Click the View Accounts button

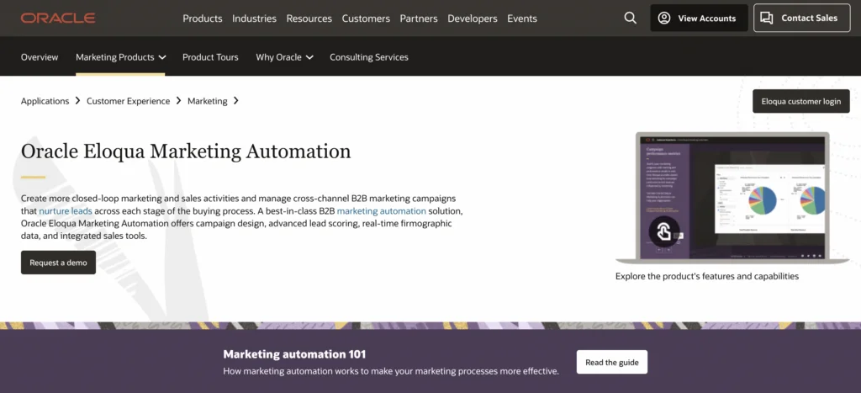click(699, 19)
